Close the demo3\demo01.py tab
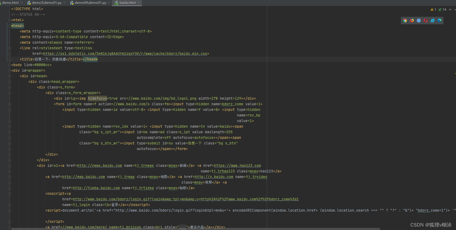 point(64,2)
